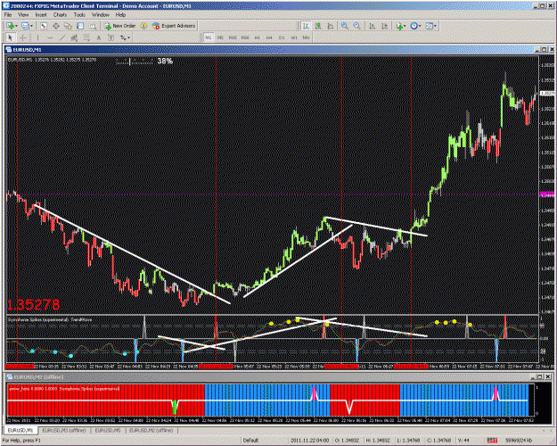
Task: Toggle the Auto Scroll chart icon
Action: coord(372,26)
